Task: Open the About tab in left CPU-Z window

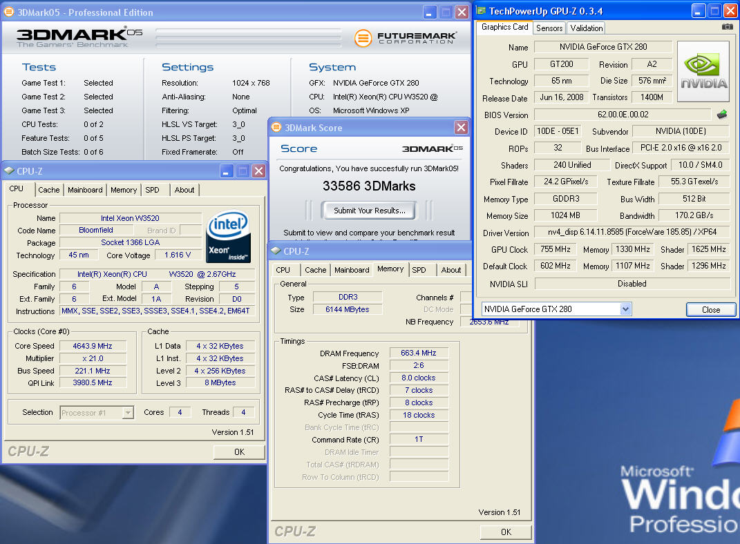Action: (x=184, y=190)
